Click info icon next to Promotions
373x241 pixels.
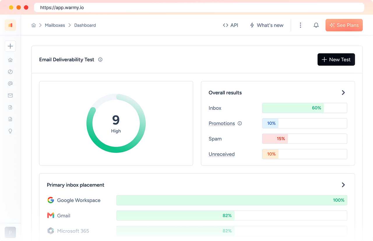click(x=240, y=123)
